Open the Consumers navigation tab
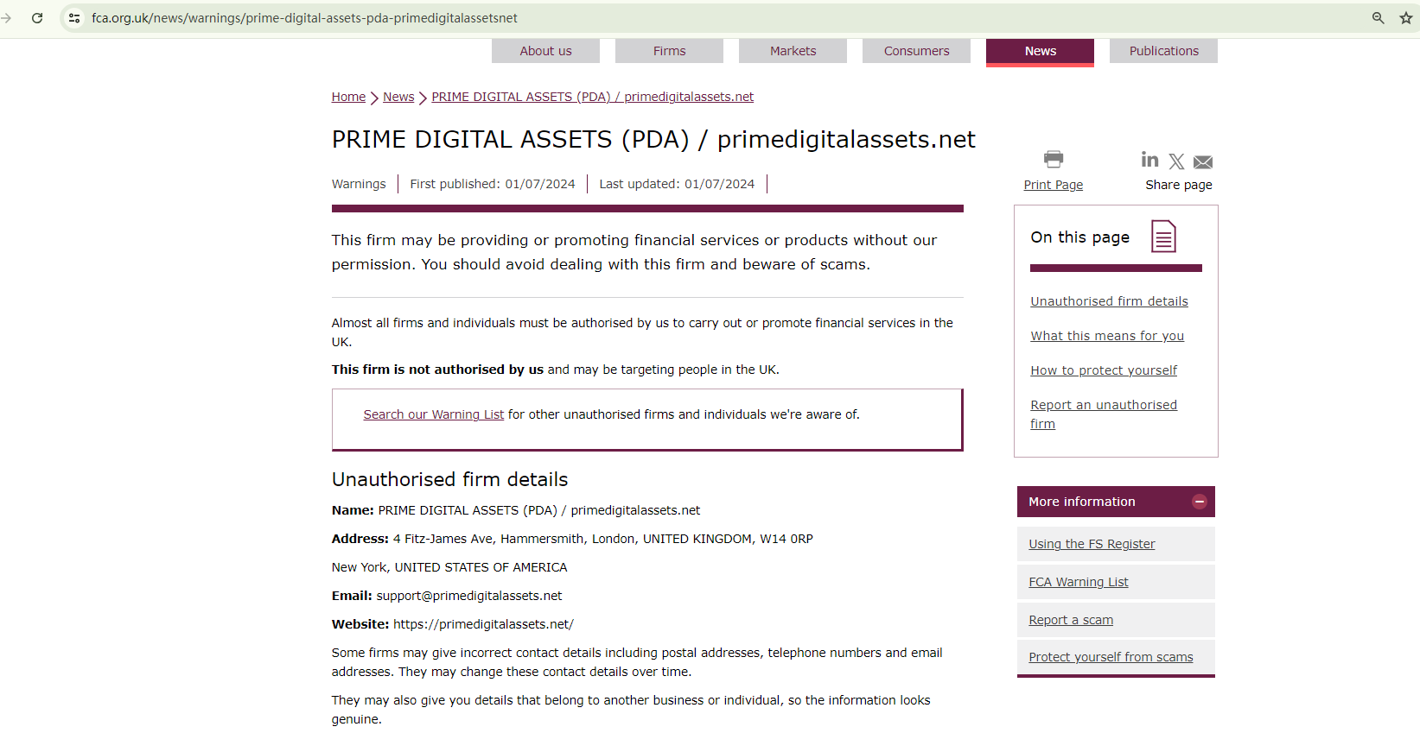This screenshot has height=752, width=1420. coord(916,51)
